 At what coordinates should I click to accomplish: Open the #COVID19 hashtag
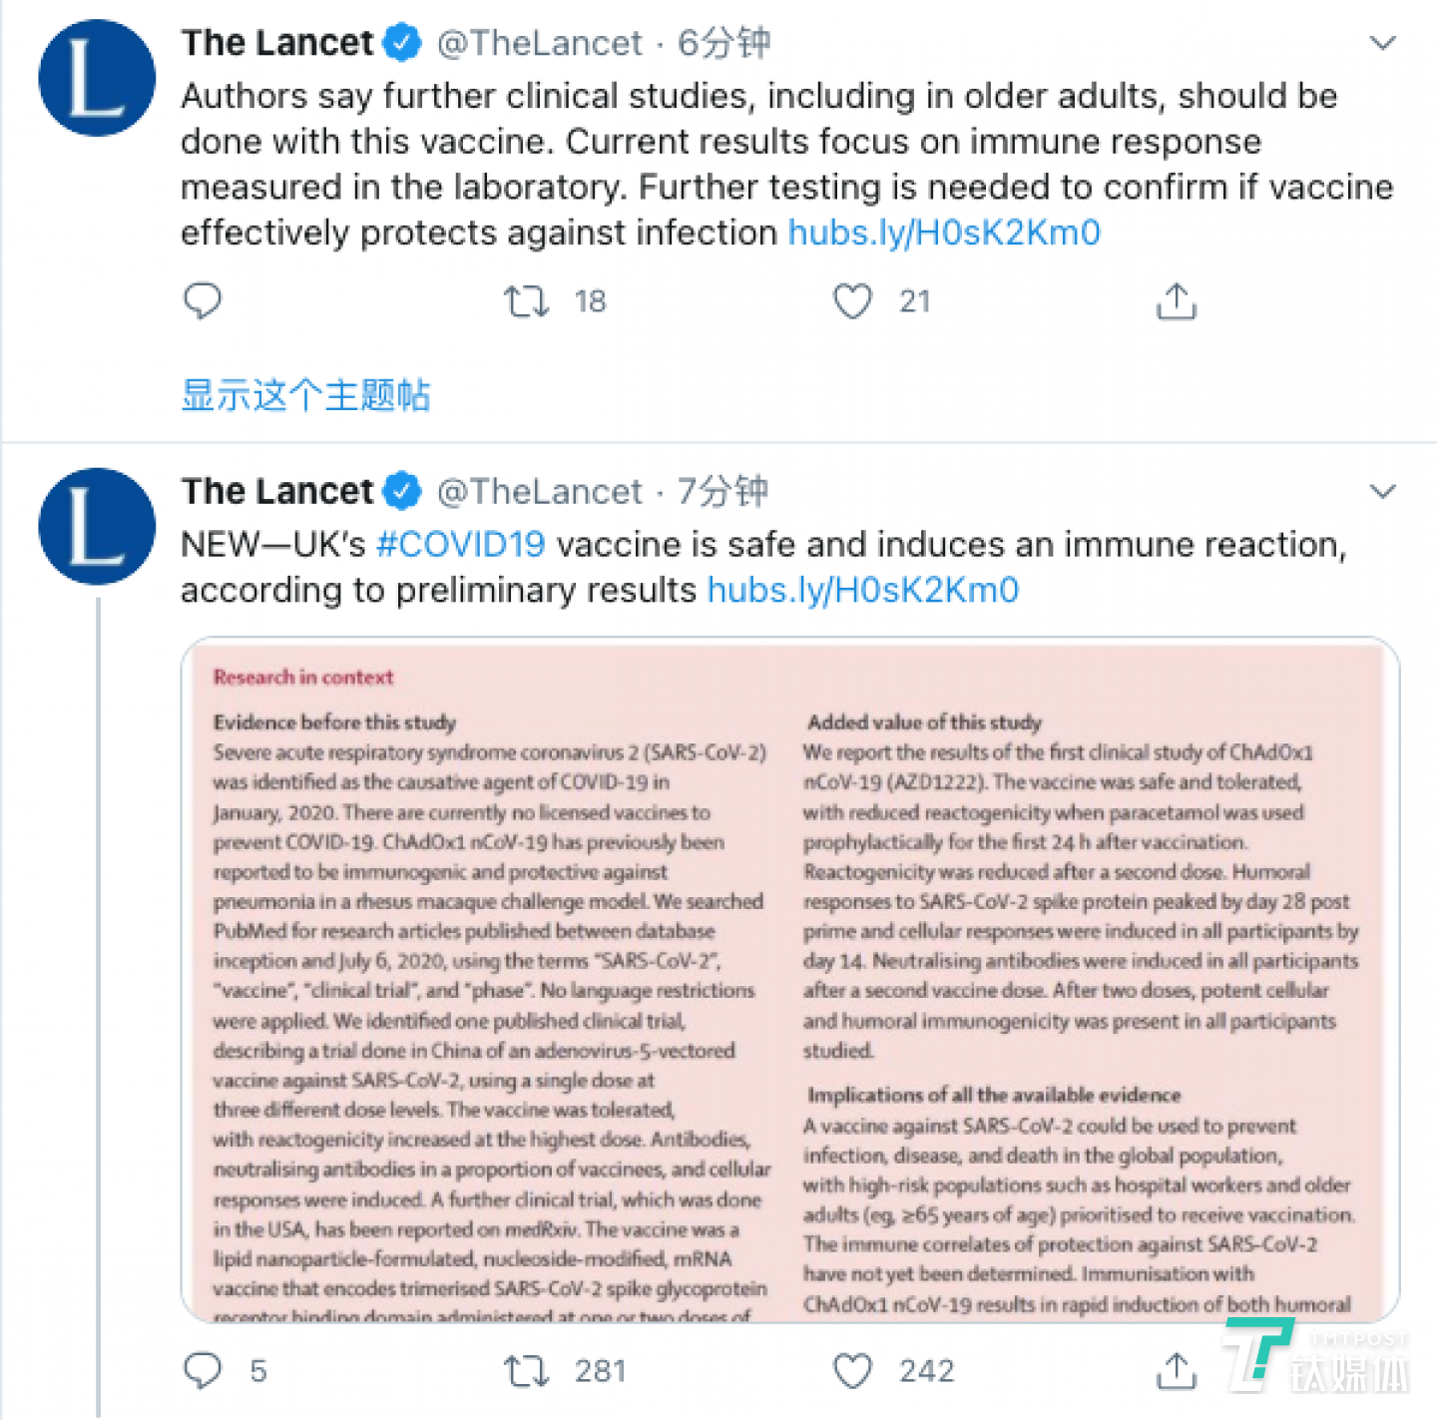[461, 545]
